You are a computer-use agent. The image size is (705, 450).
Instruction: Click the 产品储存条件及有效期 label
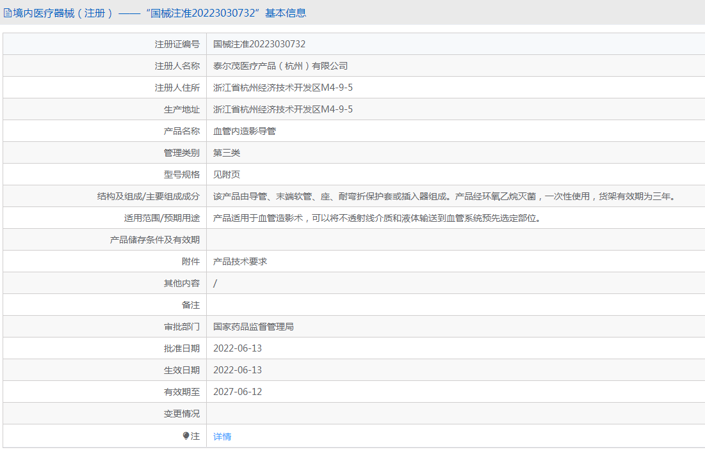(155, 240)
